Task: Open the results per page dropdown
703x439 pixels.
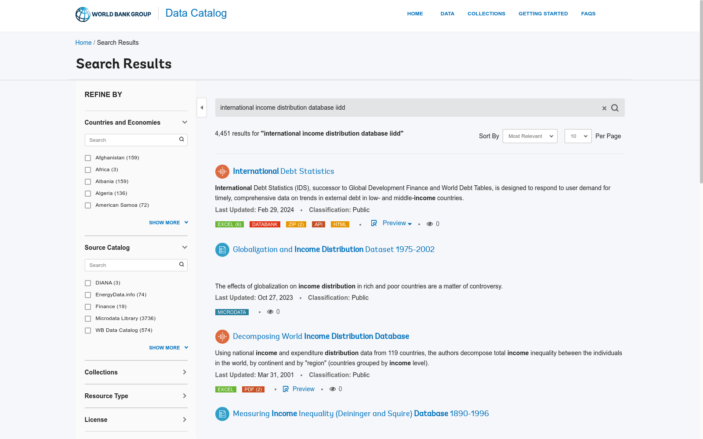Action: (578, 136)
